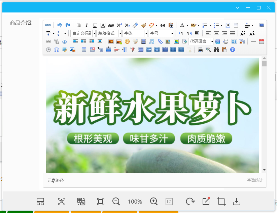Open the font color picker
Screen dimensions: 277x213
[182, 25]
